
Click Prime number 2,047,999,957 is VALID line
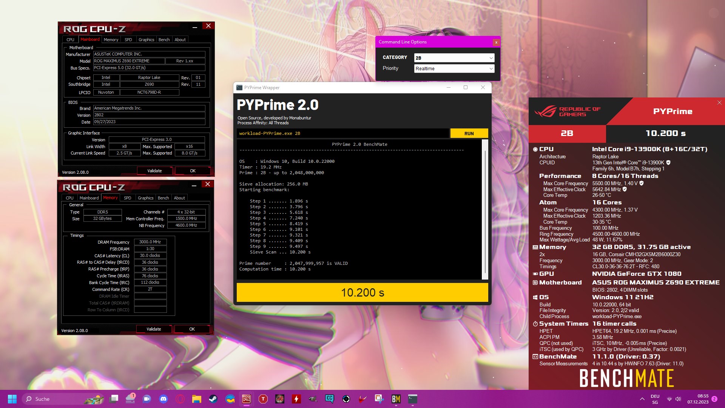293,263
